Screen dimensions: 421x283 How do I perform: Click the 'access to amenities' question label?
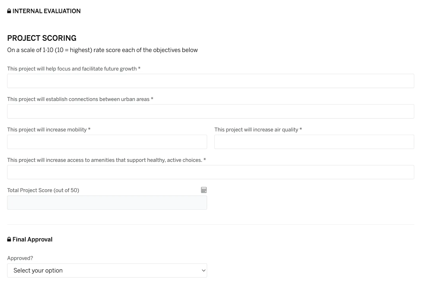point(106,160)
